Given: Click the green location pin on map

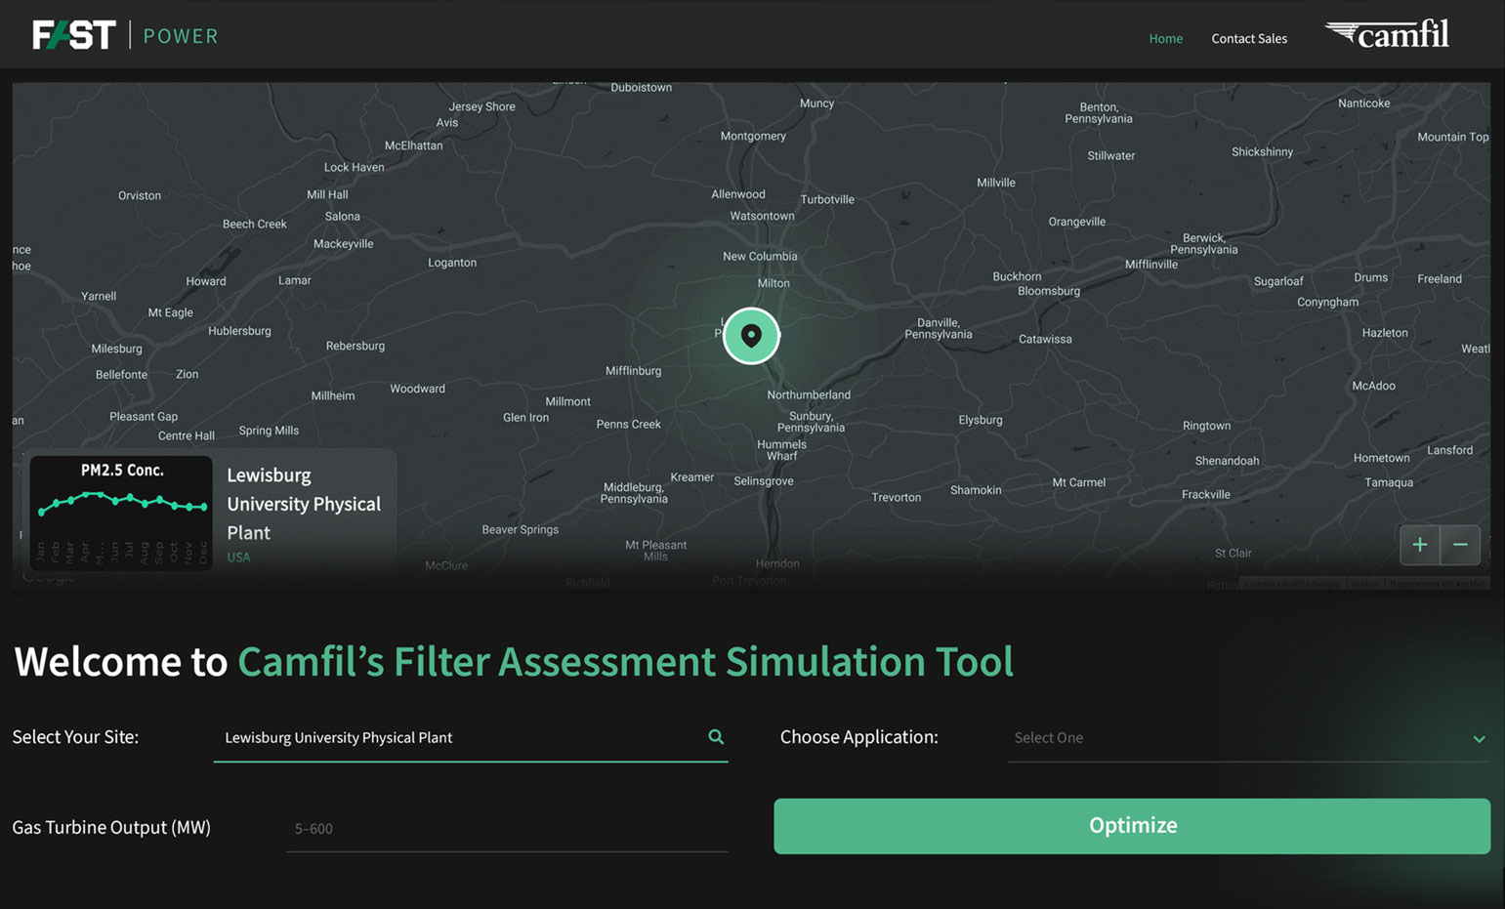Looking at the screenshot, I should 751,336.
